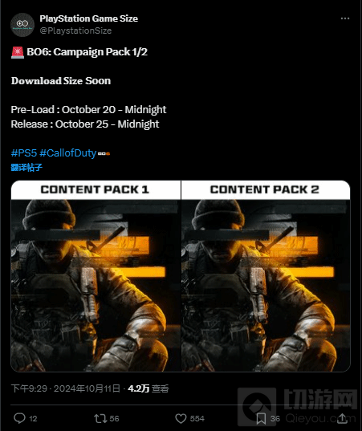Click the reply speech bubble icon

click(19, 418)
